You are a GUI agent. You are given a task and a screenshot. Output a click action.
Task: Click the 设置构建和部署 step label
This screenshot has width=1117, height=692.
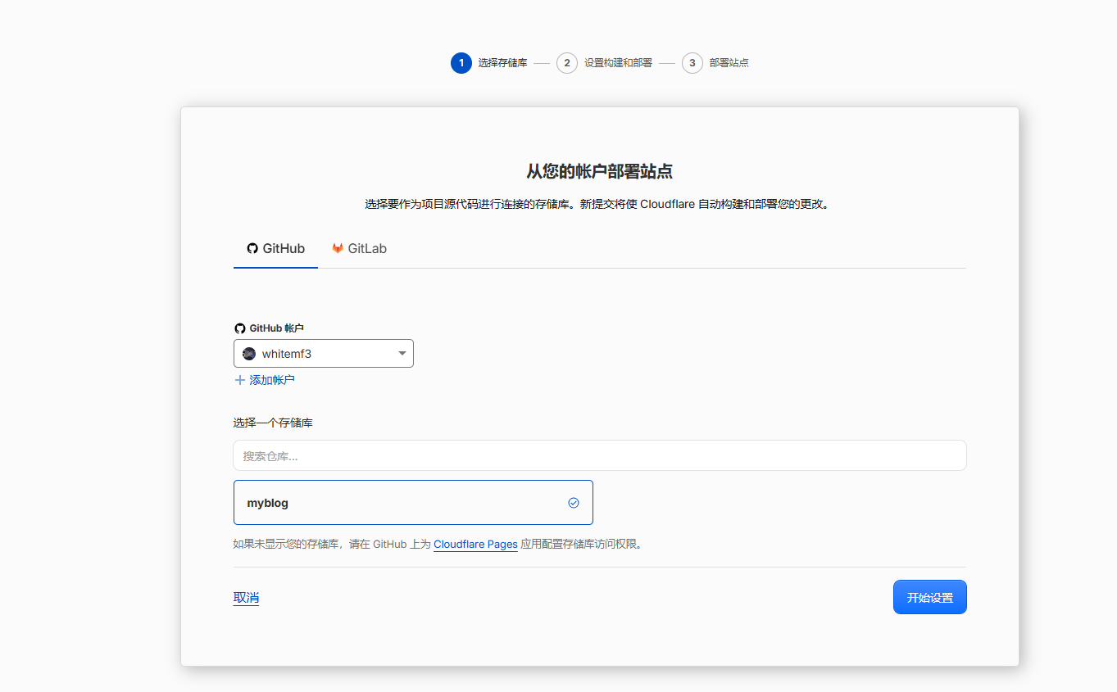pos(618,63)
